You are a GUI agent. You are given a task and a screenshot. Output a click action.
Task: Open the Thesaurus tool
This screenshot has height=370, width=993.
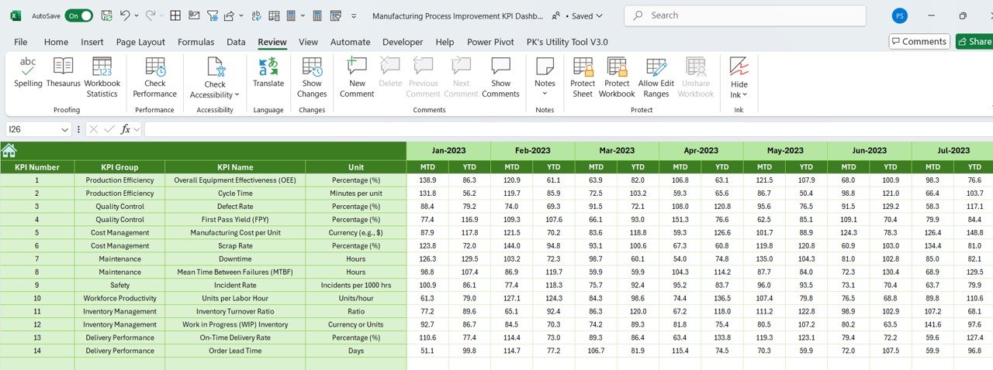pyautogui.click(x=63, y=73)
